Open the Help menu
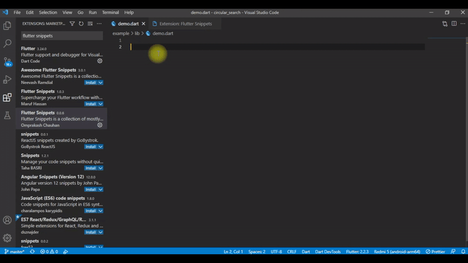Image resolution: width=468 pixels, height=263 pixels. pyautogui.click(x=129, y=12)
